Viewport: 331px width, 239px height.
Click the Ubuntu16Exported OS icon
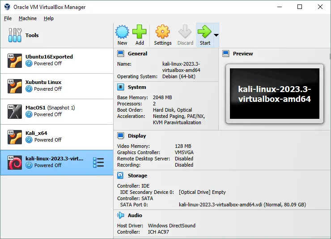15,61
